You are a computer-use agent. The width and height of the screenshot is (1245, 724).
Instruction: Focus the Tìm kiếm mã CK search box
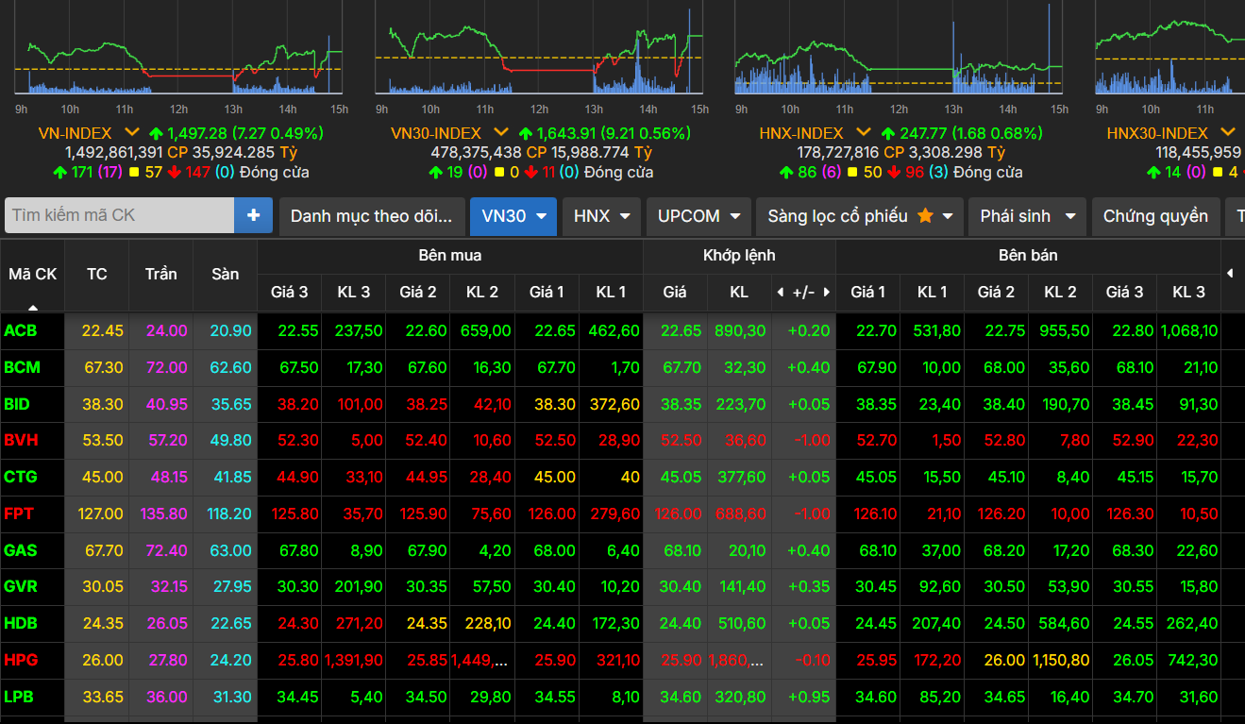click(120, 215)
